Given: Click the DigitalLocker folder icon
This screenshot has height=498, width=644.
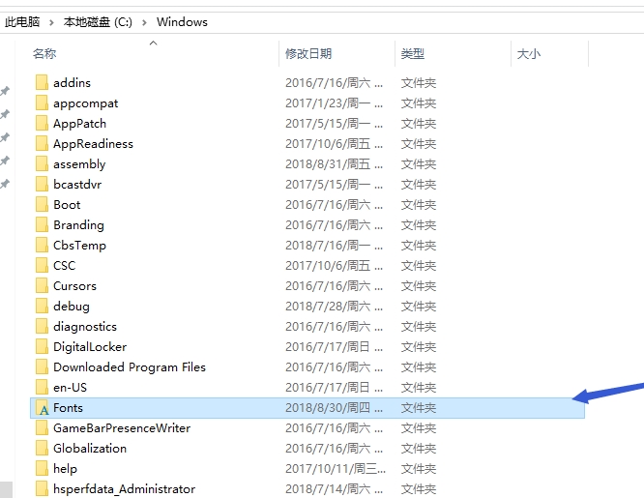Looking at the screenshot, I should pyautogui.click(x=42, y=346).
